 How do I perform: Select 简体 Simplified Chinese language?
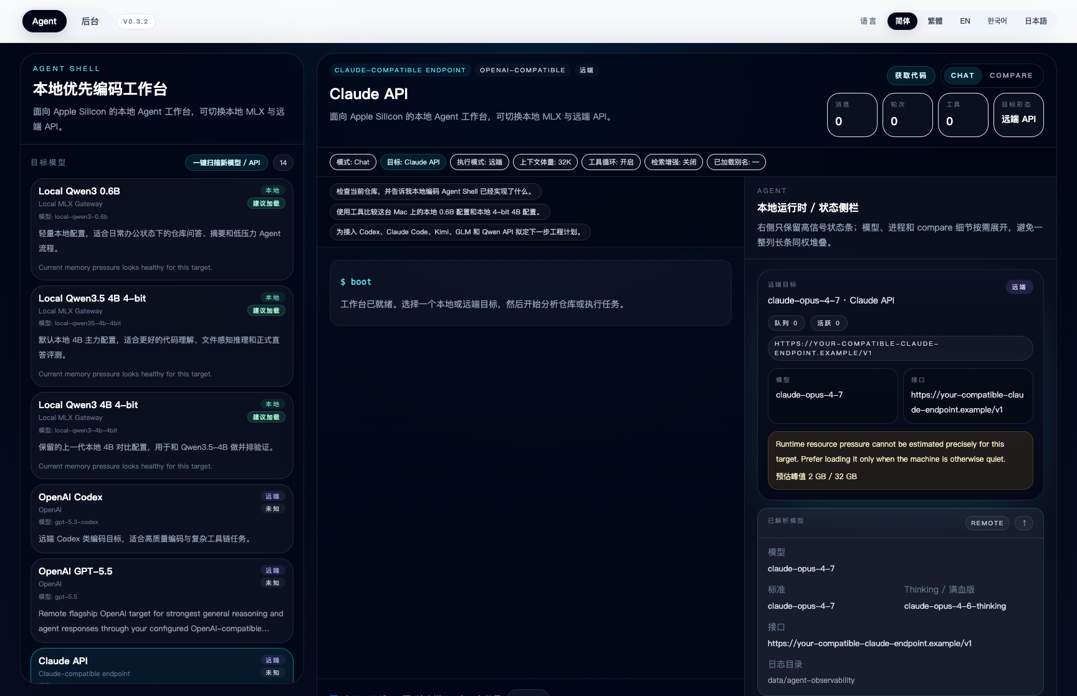(x=902, y=21)
